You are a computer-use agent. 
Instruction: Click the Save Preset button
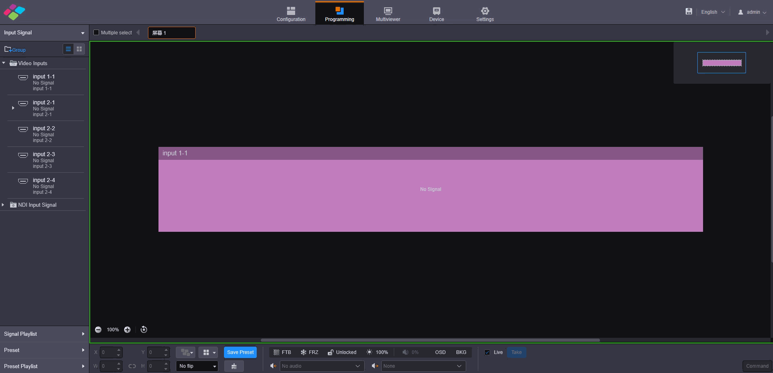tap(241, 352)
